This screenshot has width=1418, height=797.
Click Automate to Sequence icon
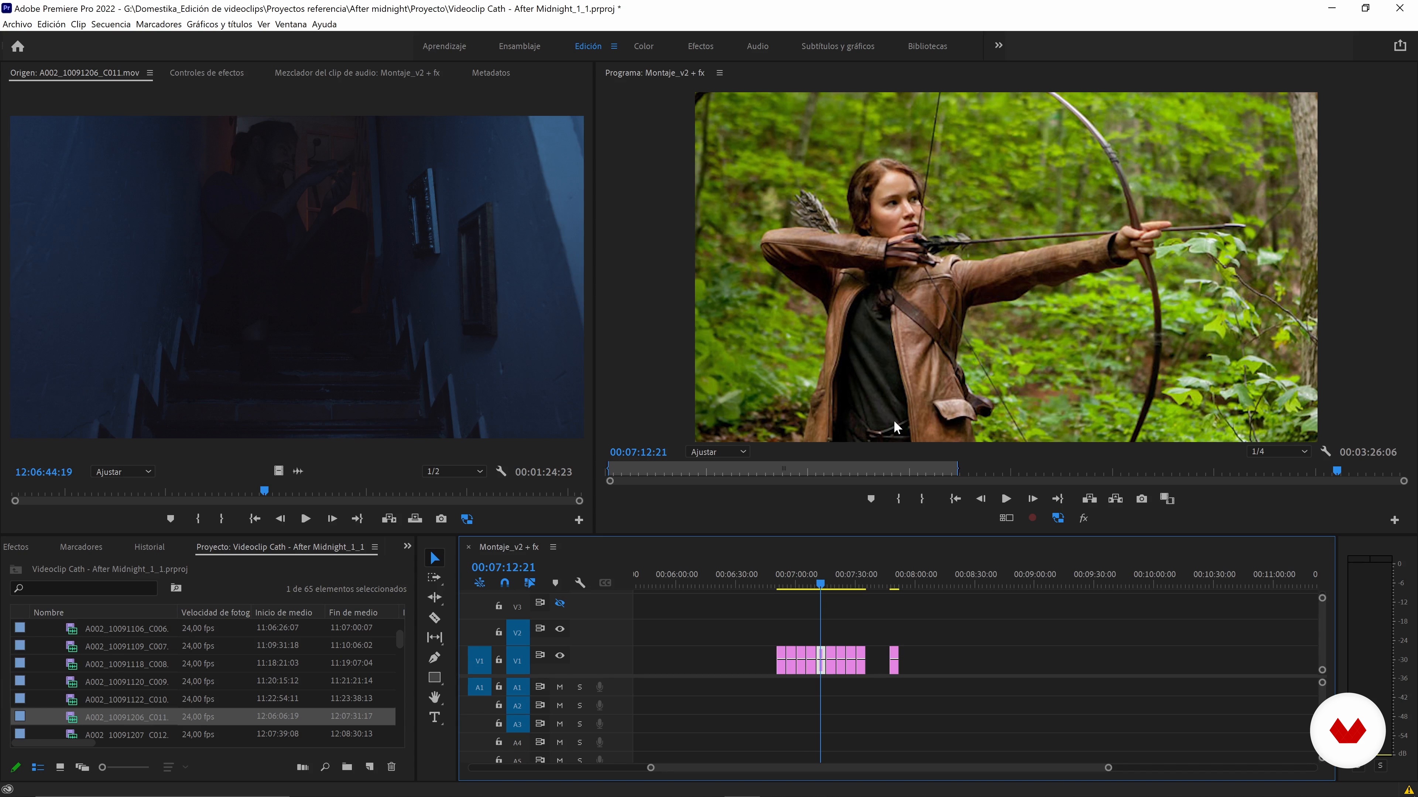(x=303, y=767)
